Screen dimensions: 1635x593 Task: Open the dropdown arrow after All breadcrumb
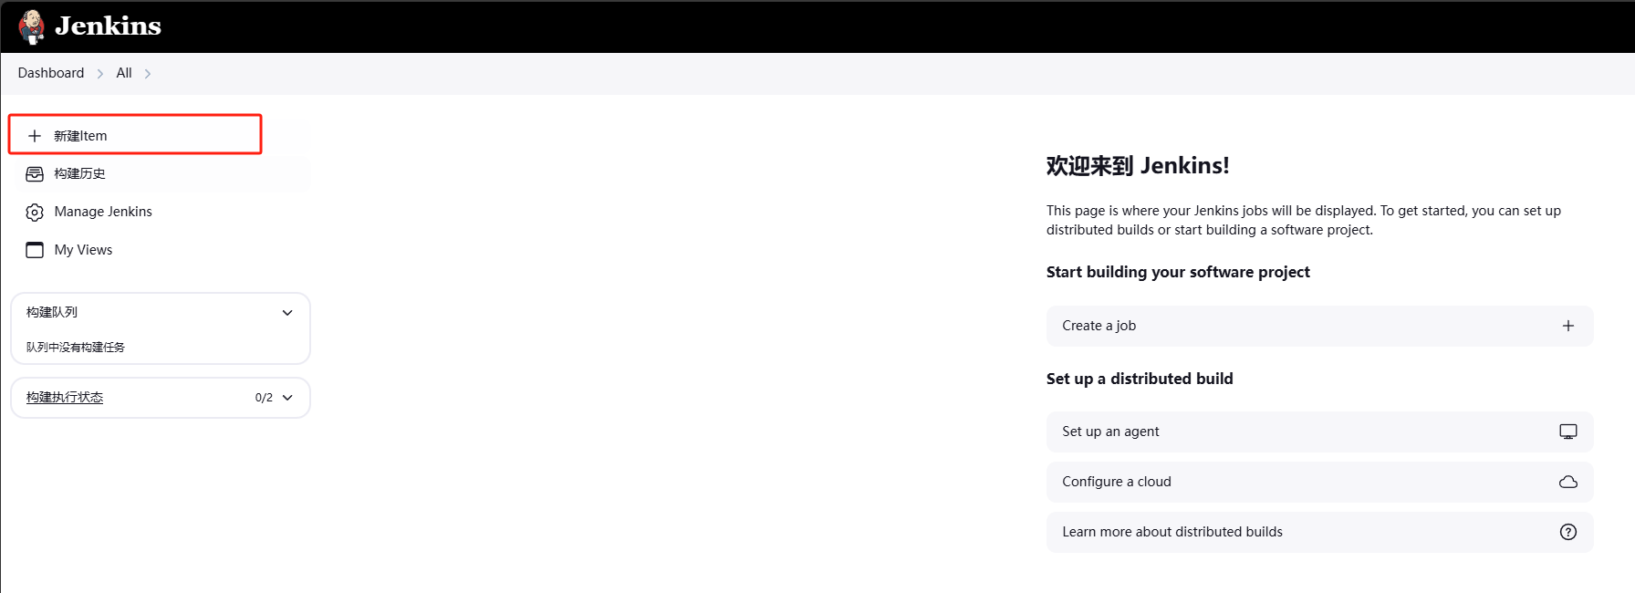[148, 74]
